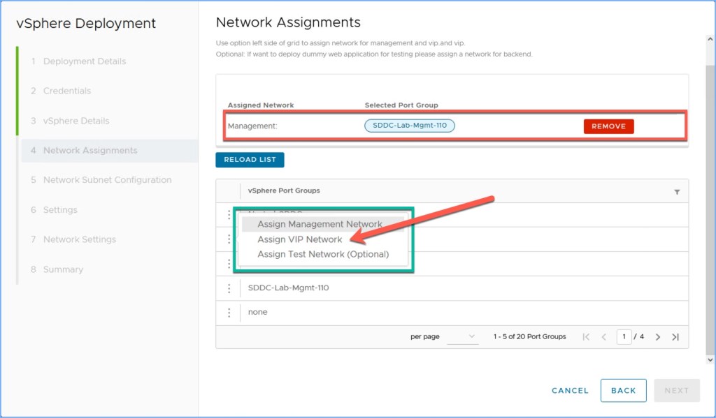The image size is (716, 418).
Task: Go back to the previous wizard step
Action: [623, 391]
